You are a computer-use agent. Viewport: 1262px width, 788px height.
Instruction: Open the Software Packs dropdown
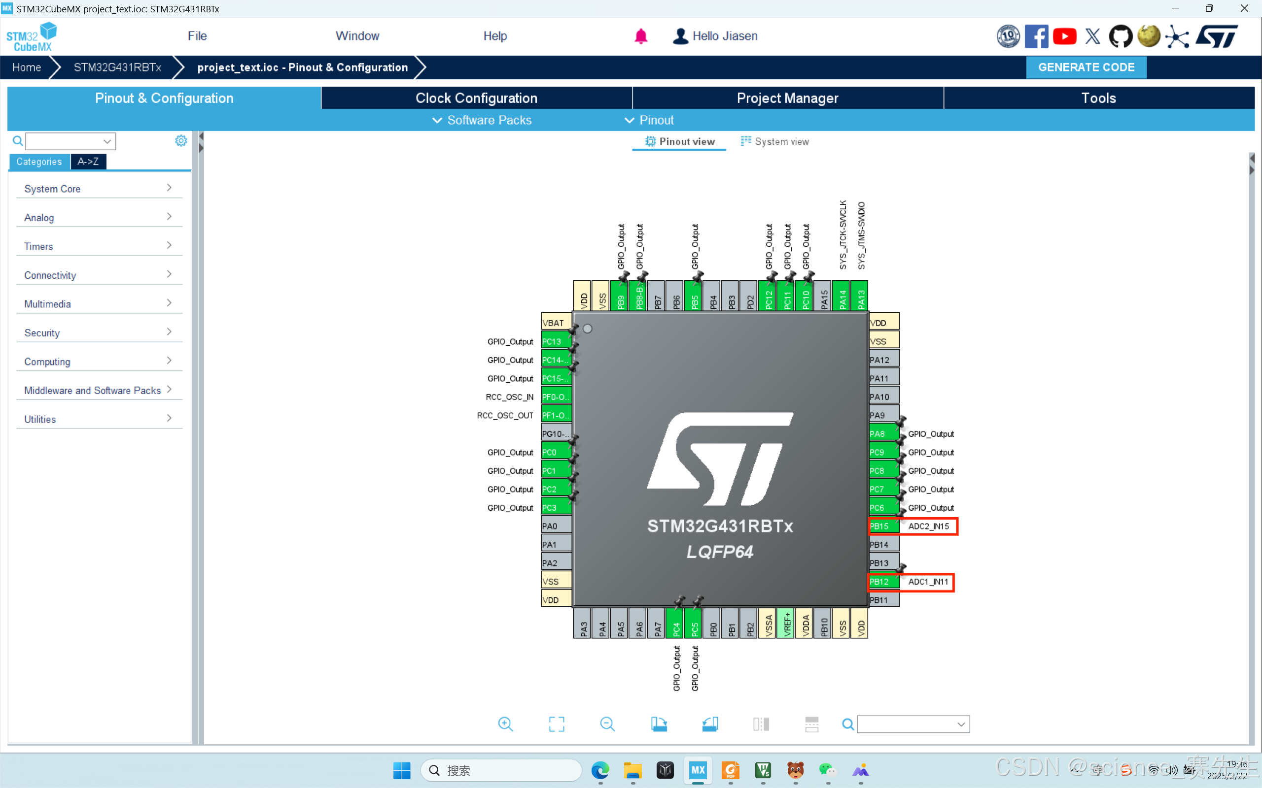(x=482, y=120)
